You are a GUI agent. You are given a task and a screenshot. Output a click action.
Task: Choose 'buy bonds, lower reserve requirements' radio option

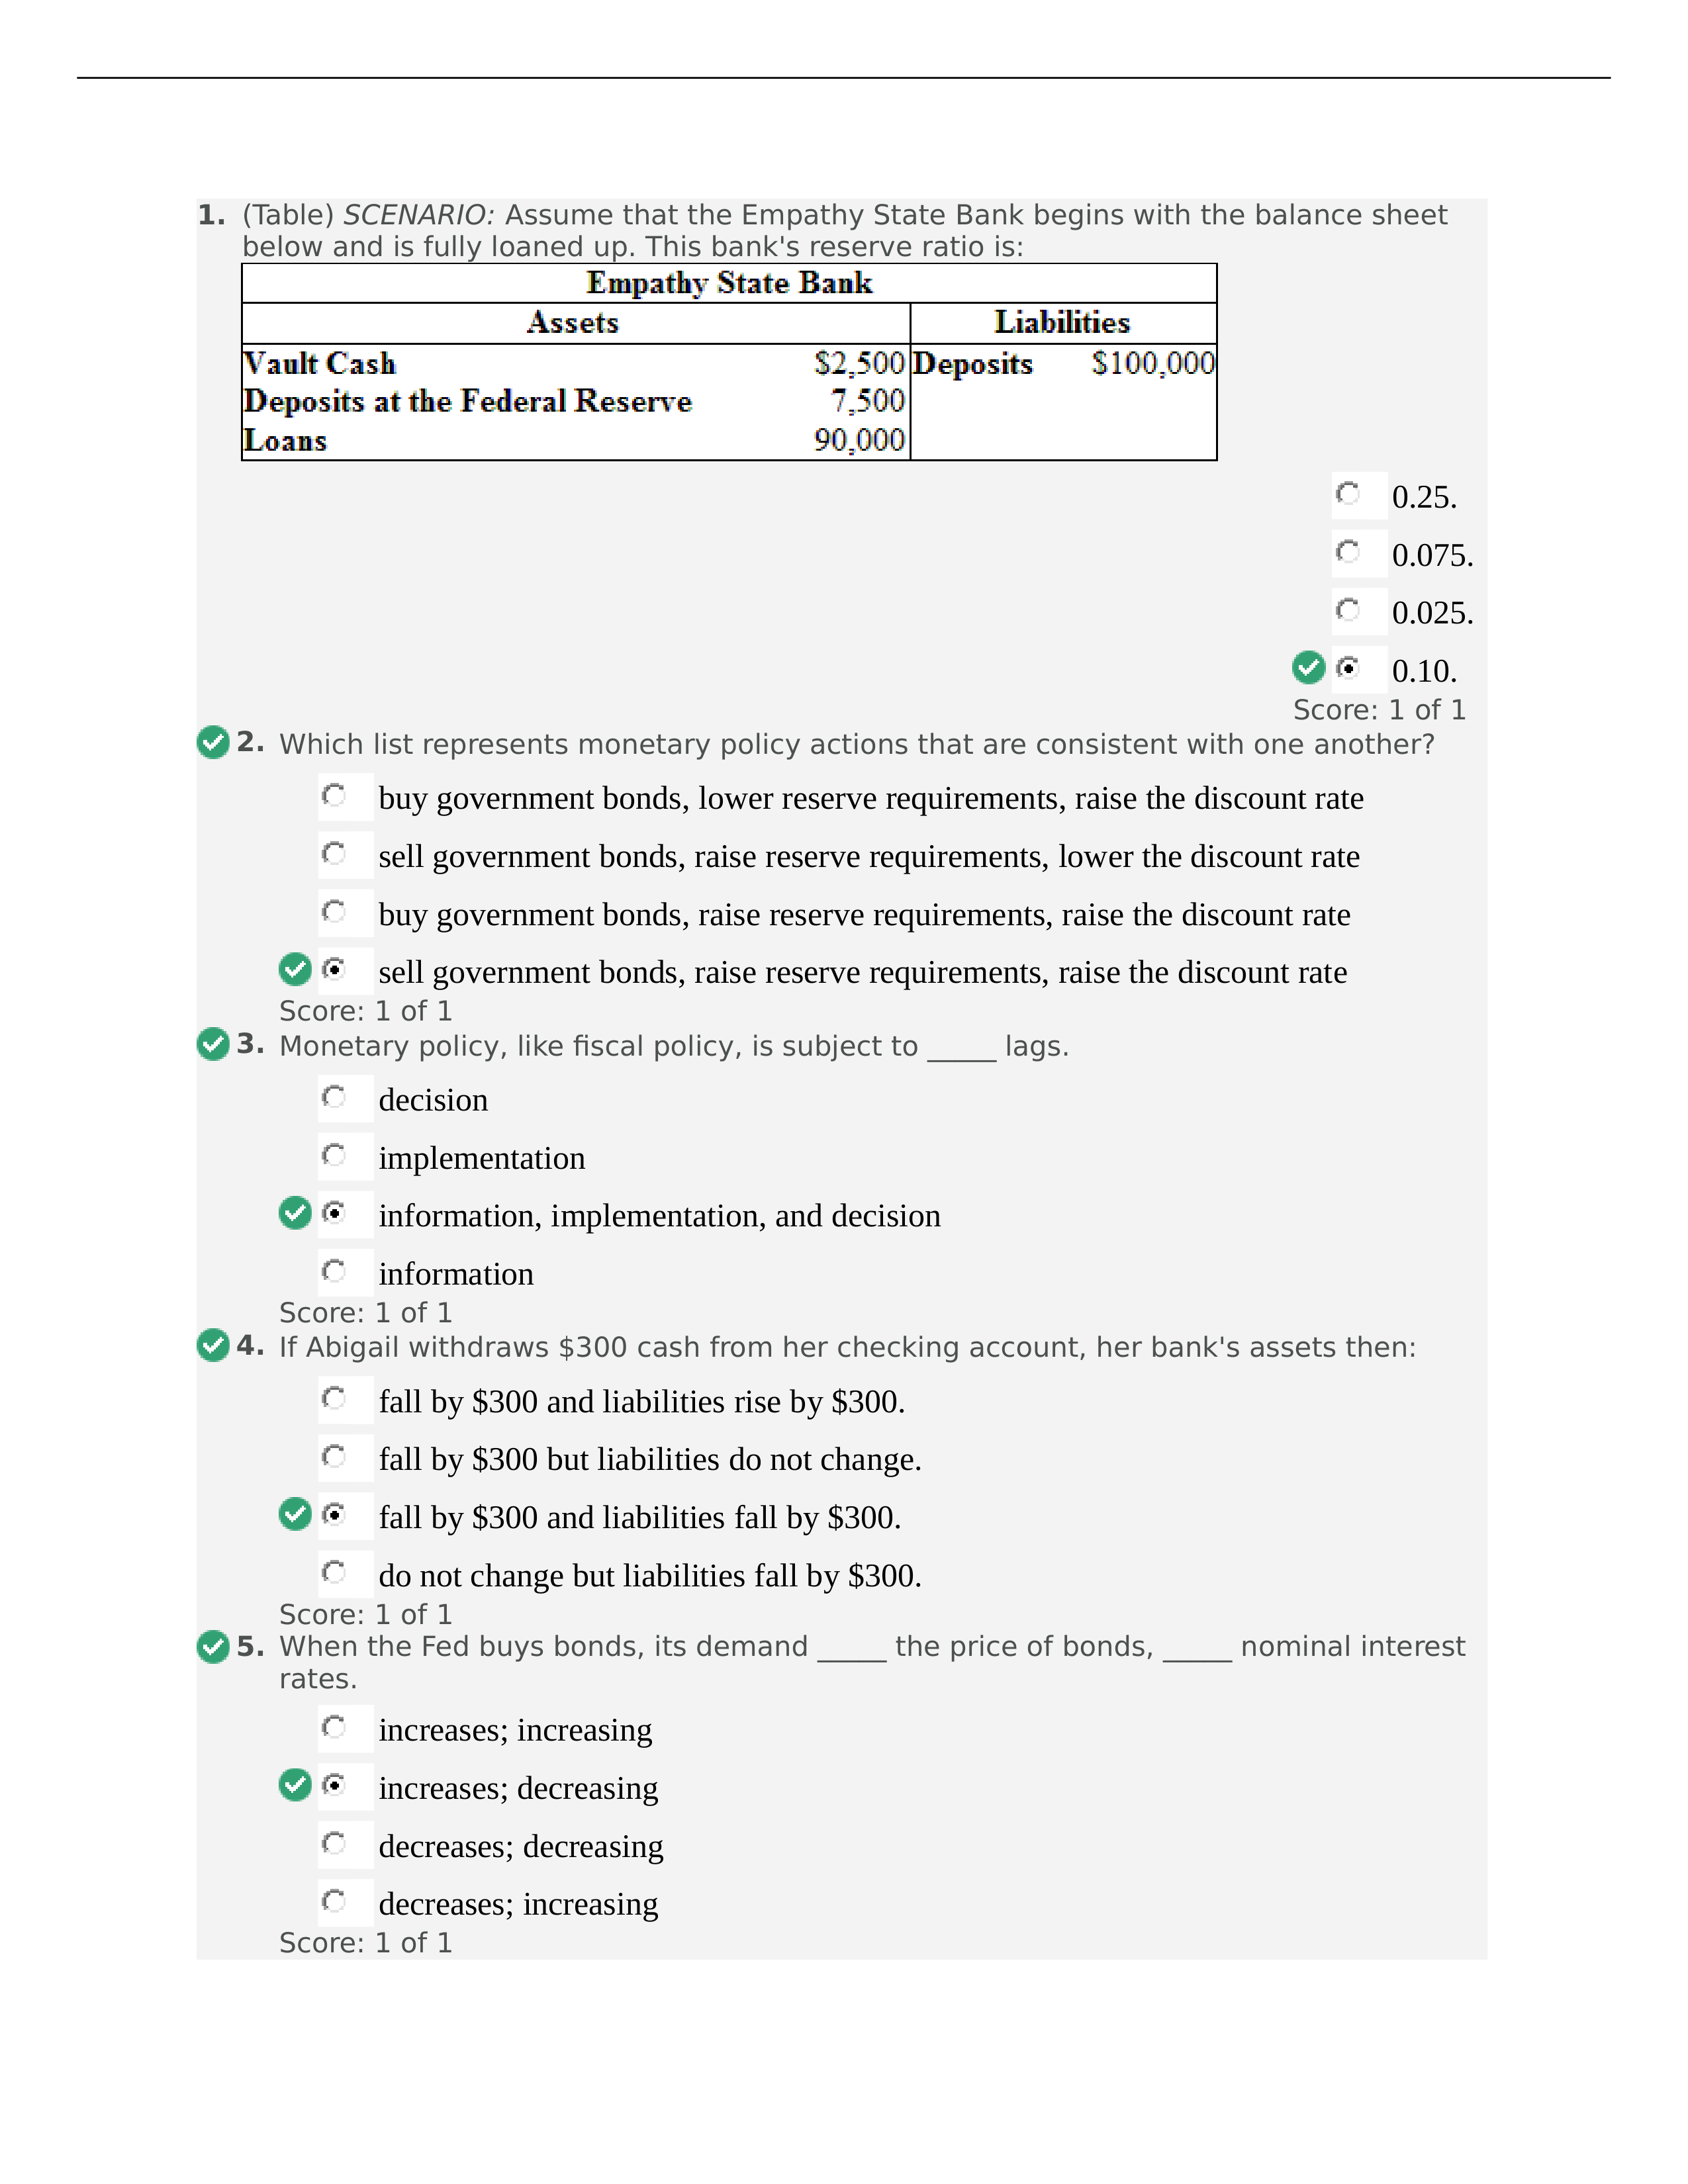pyautogui.click(x=334, y=796)
